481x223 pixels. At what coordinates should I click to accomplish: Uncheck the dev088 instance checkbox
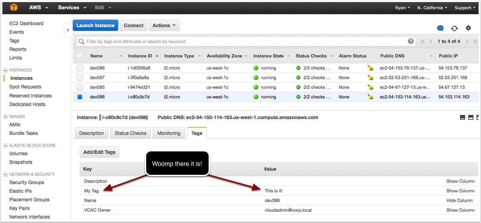click(x=80, y=97)
